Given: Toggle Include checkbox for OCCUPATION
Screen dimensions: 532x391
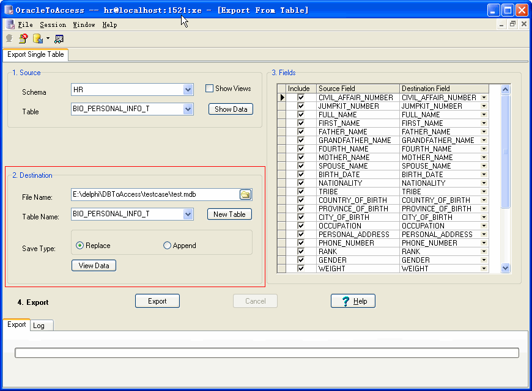Looking at the screenshot, I should [301, 226].
